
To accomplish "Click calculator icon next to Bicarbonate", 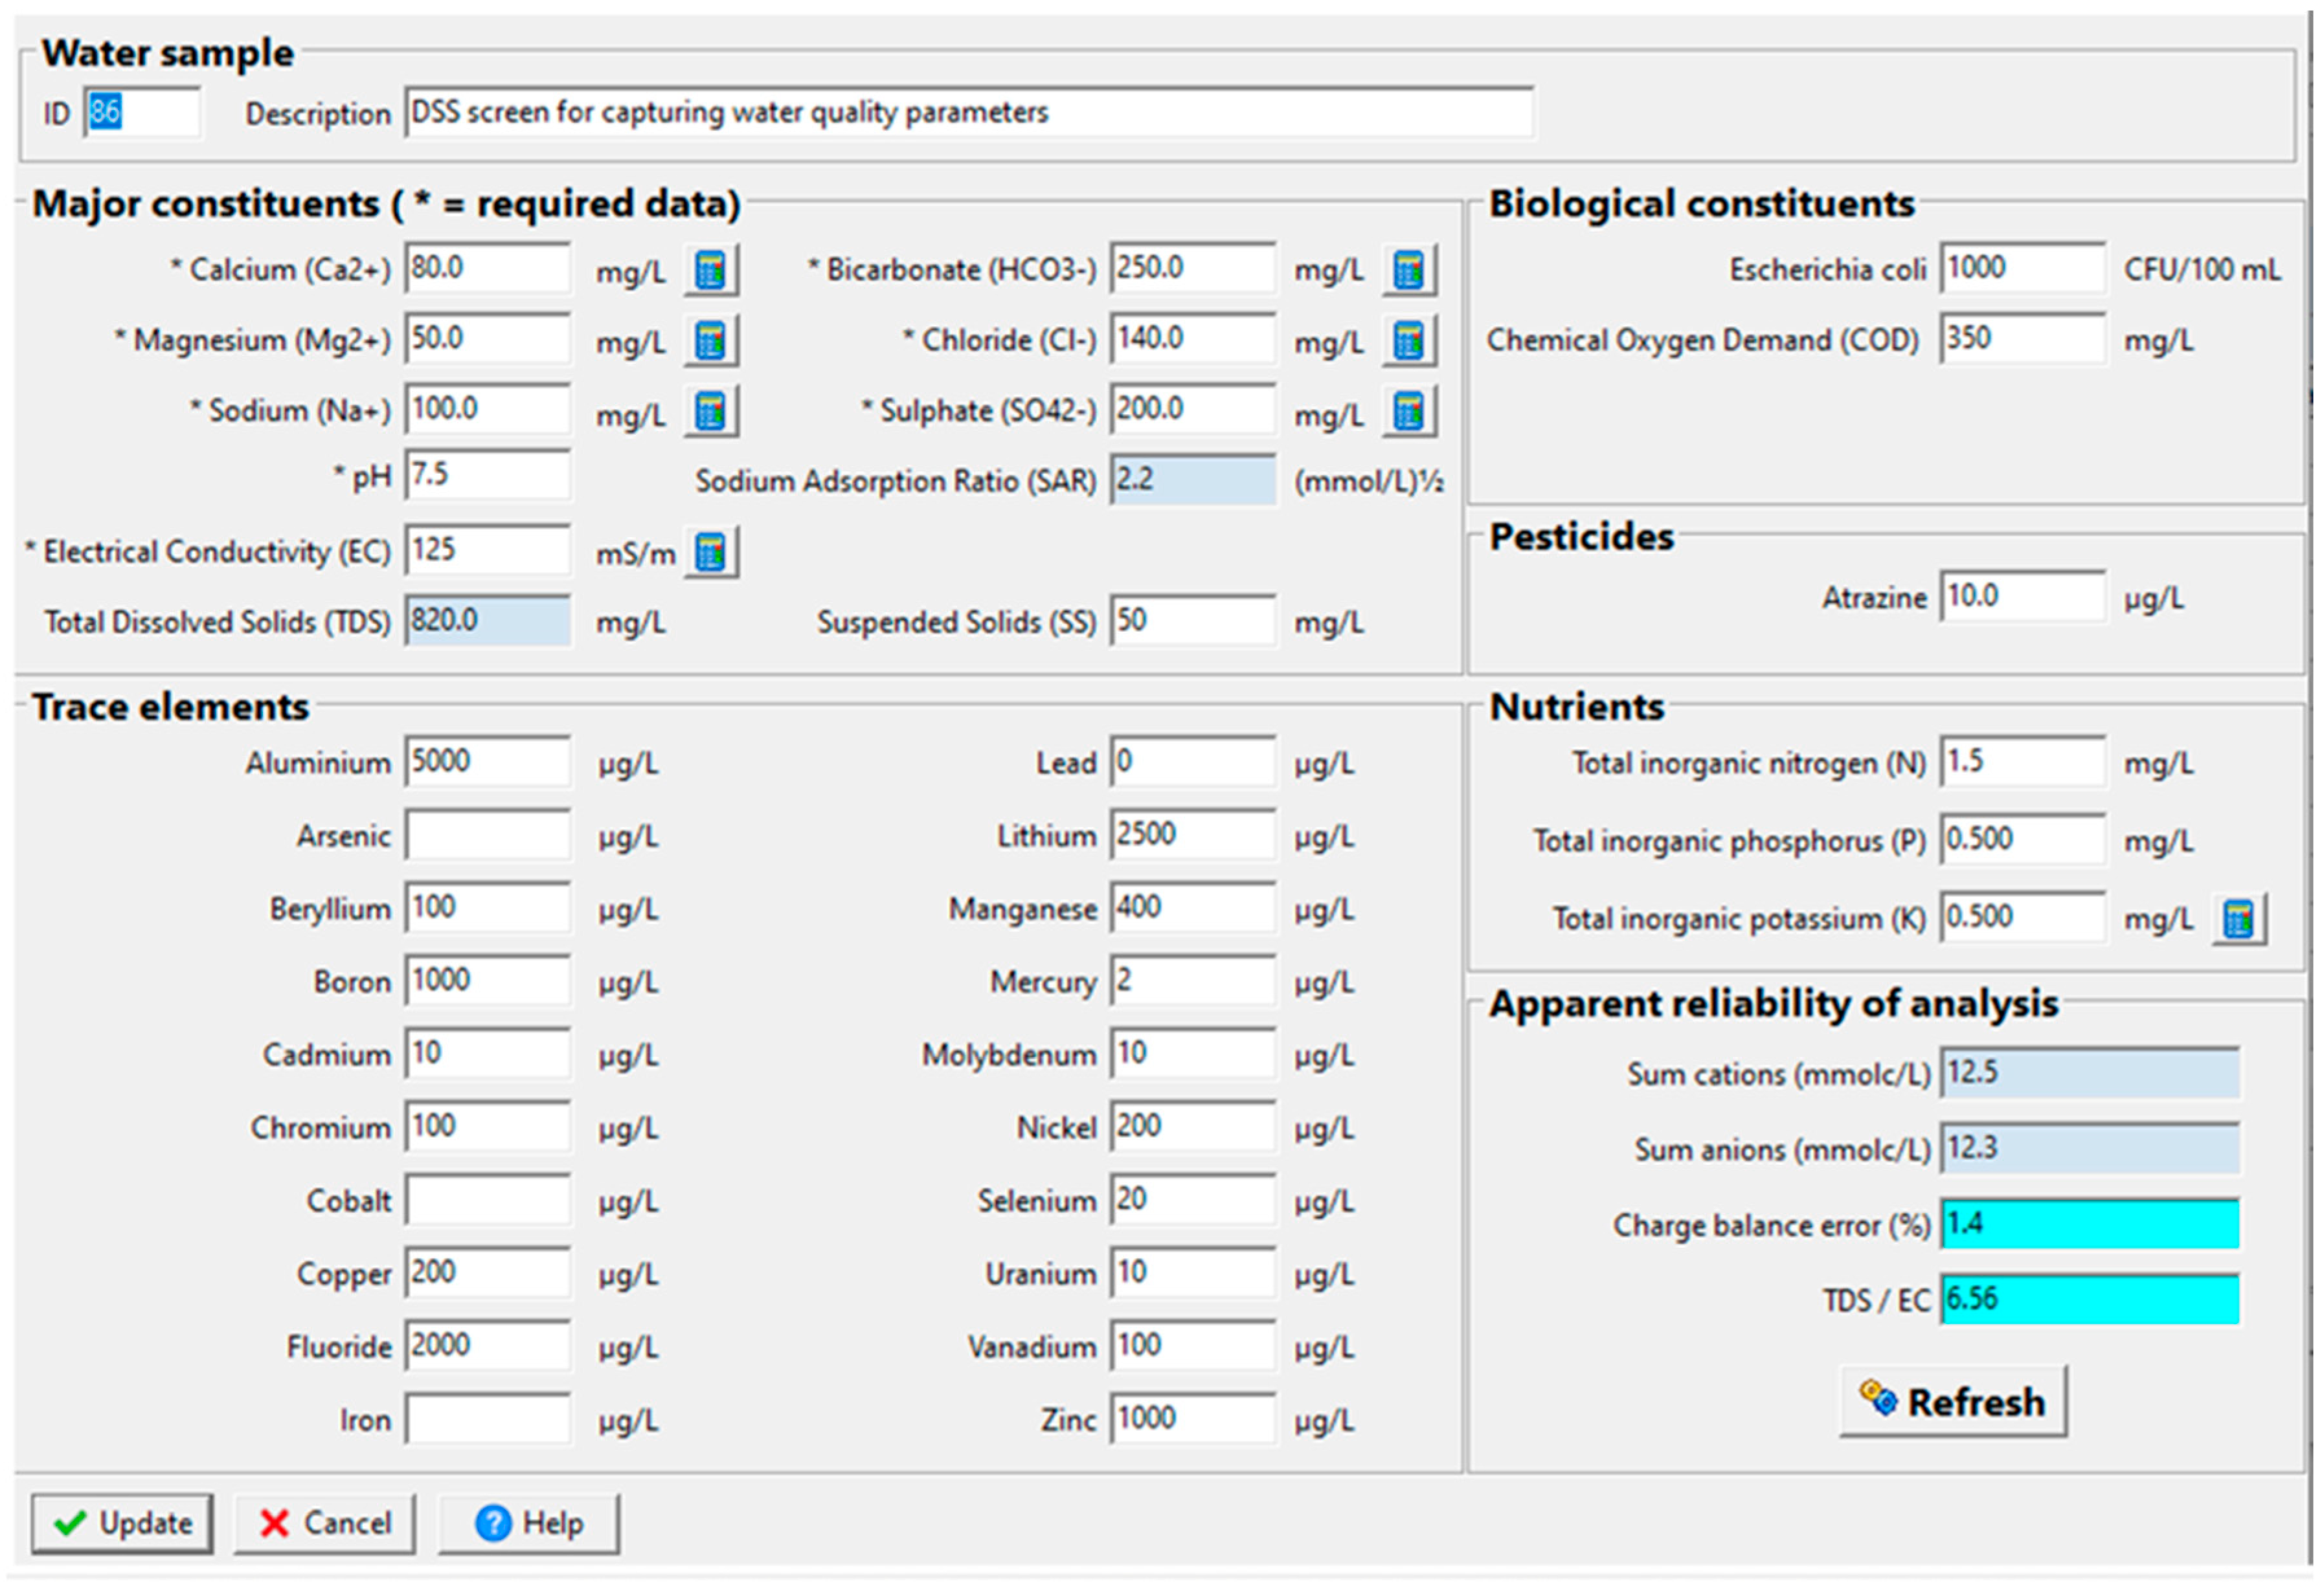I will click(x=1408, y=270).
